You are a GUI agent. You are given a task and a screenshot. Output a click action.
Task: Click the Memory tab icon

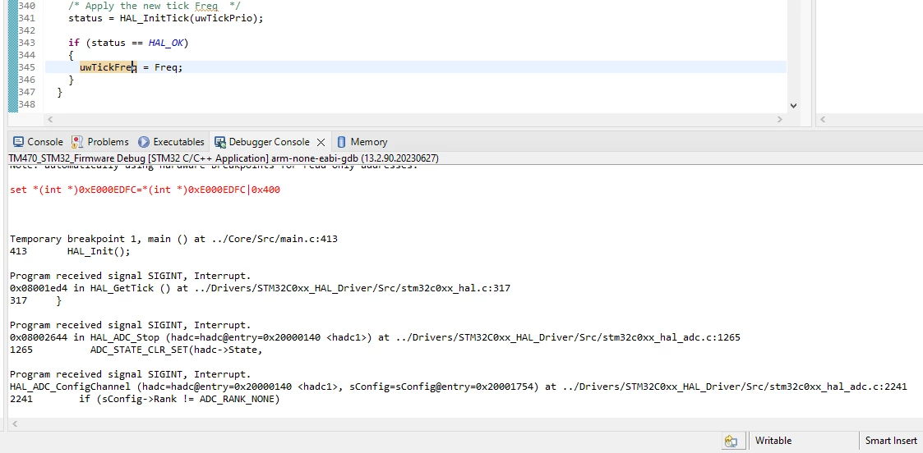341,142
